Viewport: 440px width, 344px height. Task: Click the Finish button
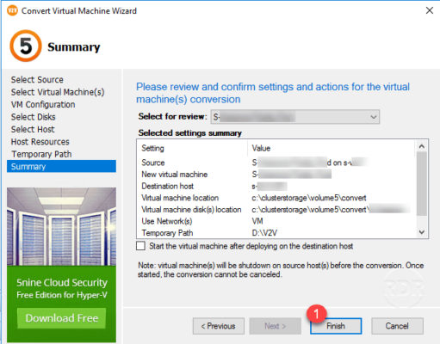tap(336, 326)
